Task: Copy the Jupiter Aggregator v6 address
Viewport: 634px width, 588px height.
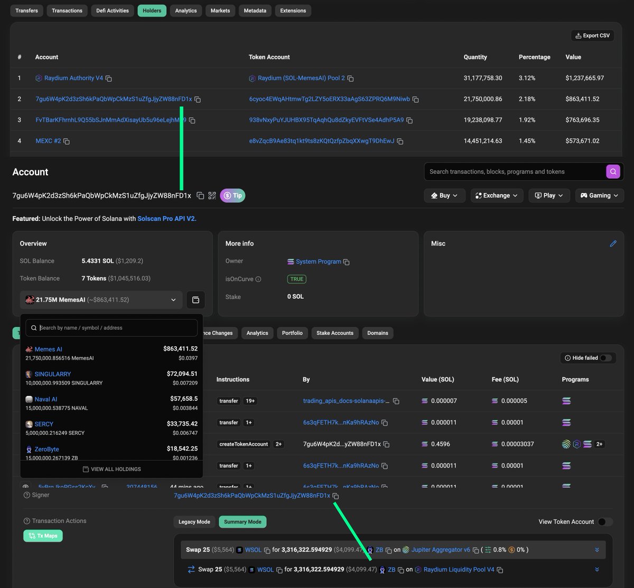Action: point(475,550)
